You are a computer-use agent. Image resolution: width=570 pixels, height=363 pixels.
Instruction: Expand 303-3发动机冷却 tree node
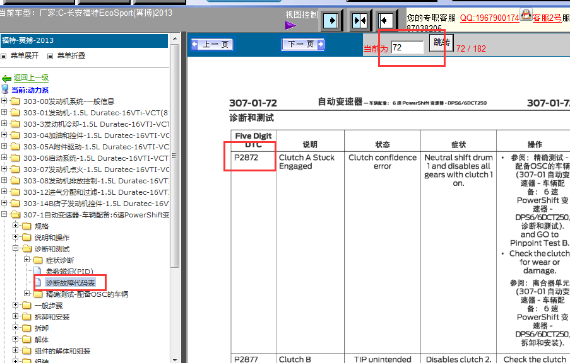click(4, 124)
